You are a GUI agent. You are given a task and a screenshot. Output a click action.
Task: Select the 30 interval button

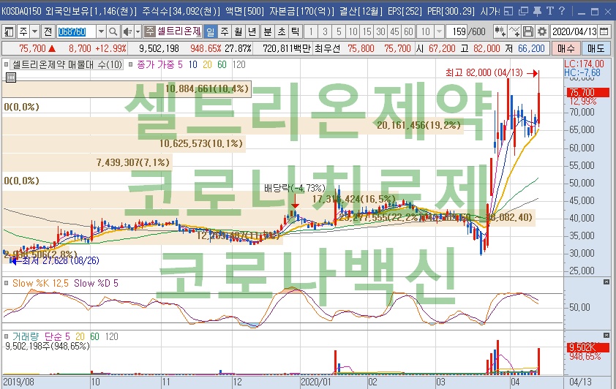click(380, 31)
